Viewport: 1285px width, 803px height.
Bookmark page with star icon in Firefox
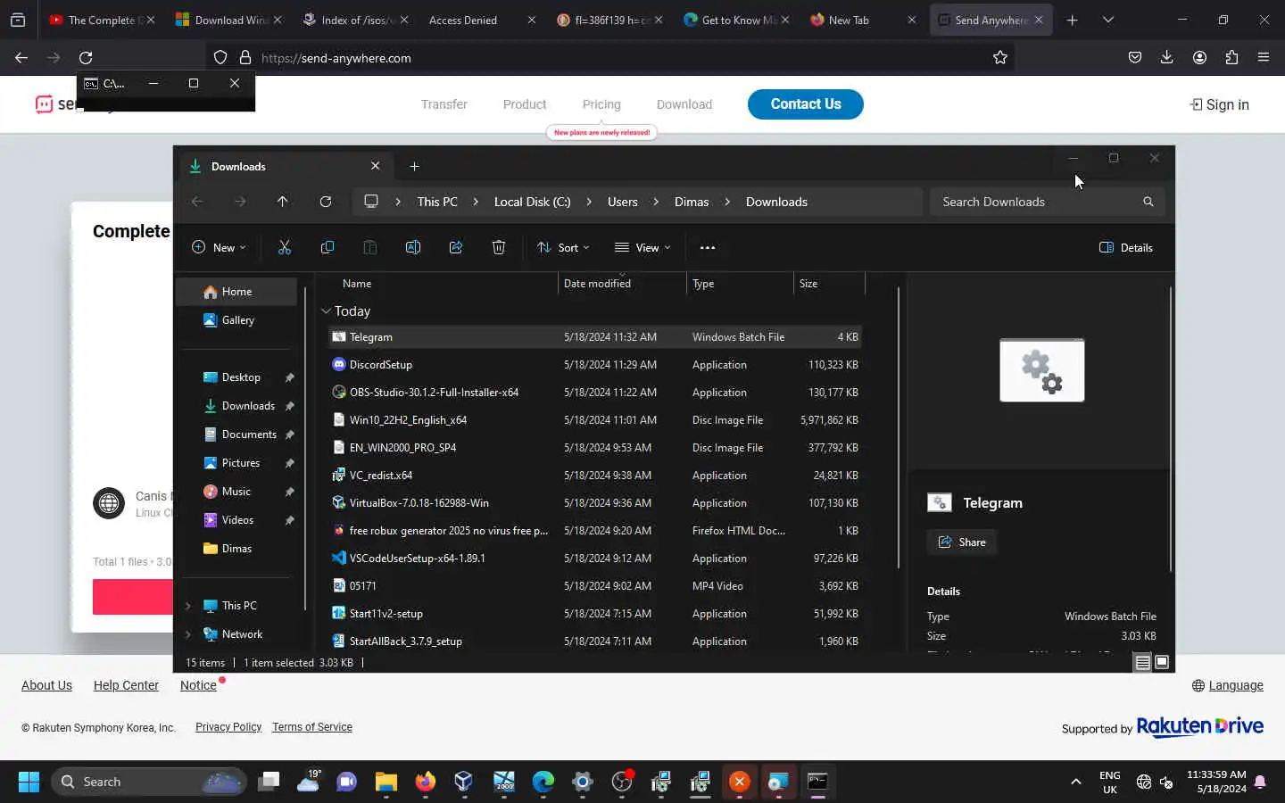(1000, 57)
